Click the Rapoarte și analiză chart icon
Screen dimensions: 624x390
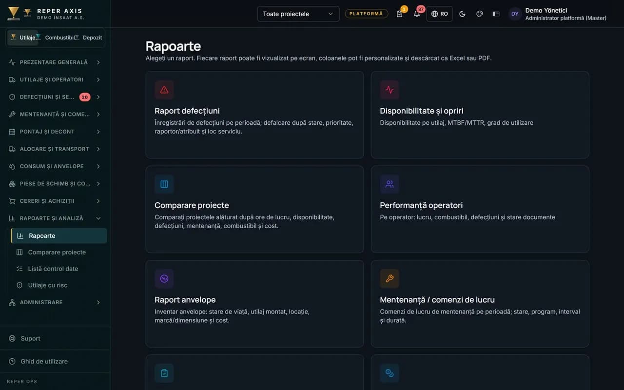(12, 218)
